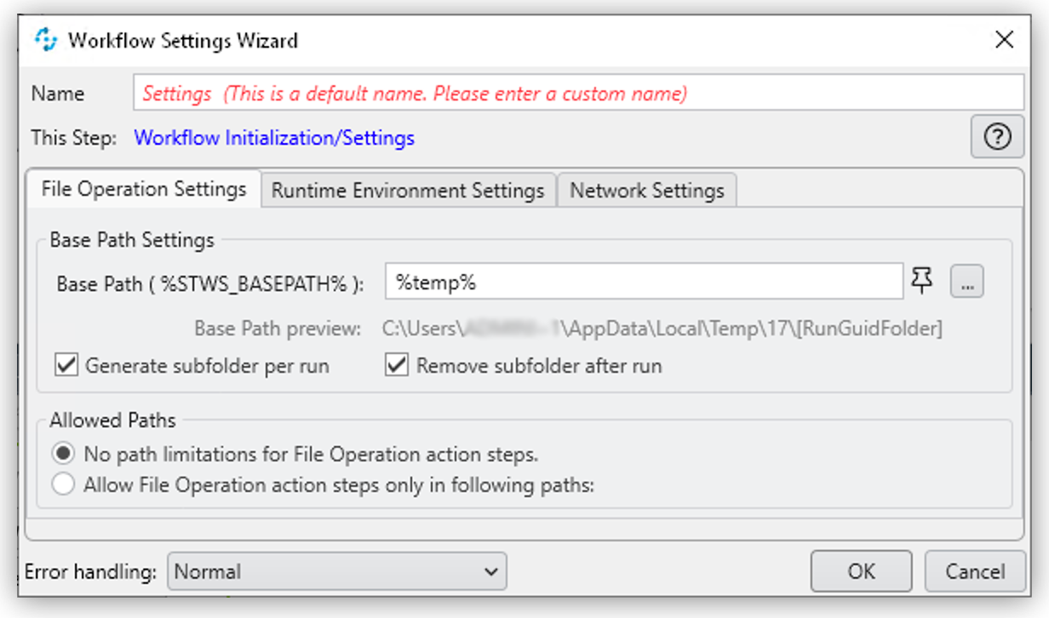This screenshot has height=618, width=1049.
Task: Confirm settings with the OK button
Action: 862,570
